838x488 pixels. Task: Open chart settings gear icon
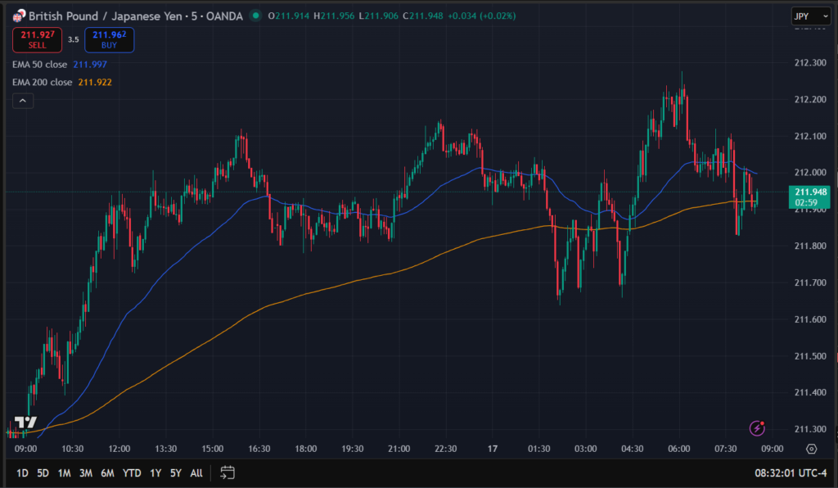click(x=811, y=449)
